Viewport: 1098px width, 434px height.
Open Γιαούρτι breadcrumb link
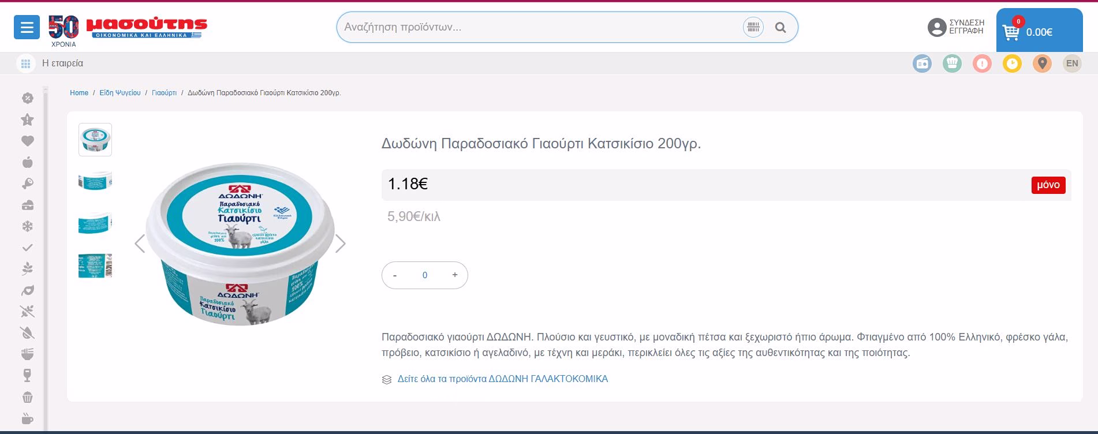point(165,93)
